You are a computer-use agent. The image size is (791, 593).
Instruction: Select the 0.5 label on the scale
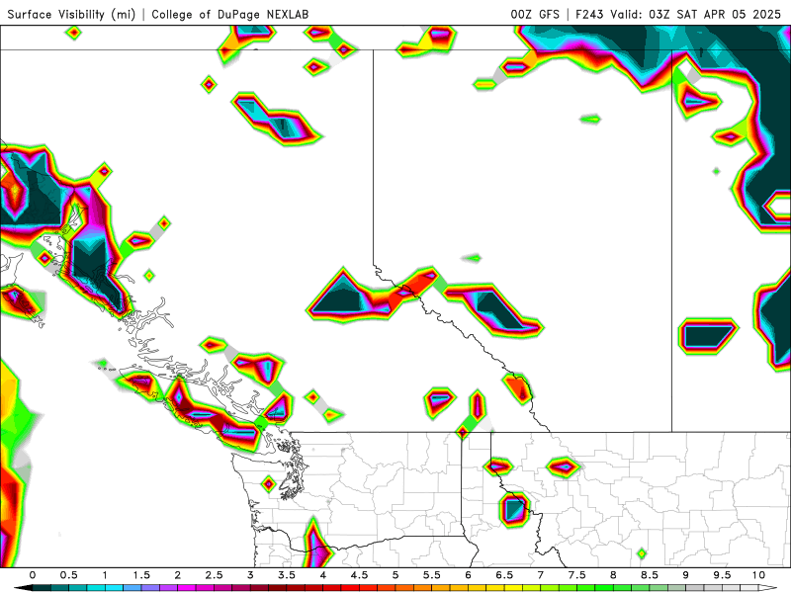click(x=68, y=575)
